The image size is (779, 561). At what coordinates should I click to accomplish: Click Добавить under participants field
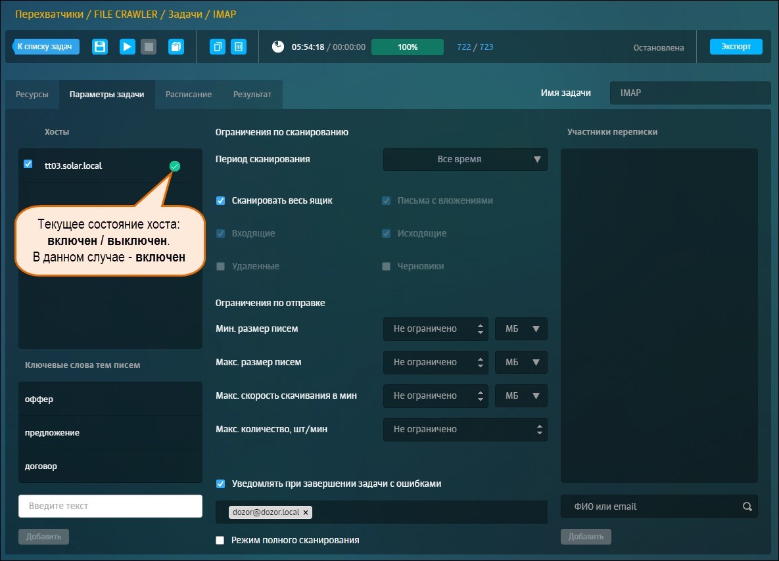586,536
